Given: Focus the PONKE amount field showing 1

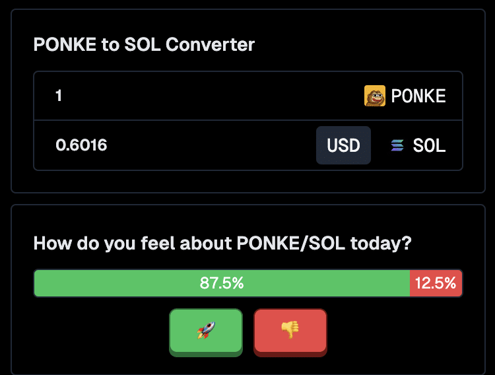Looking at the screenshot, I should point(59,96).
